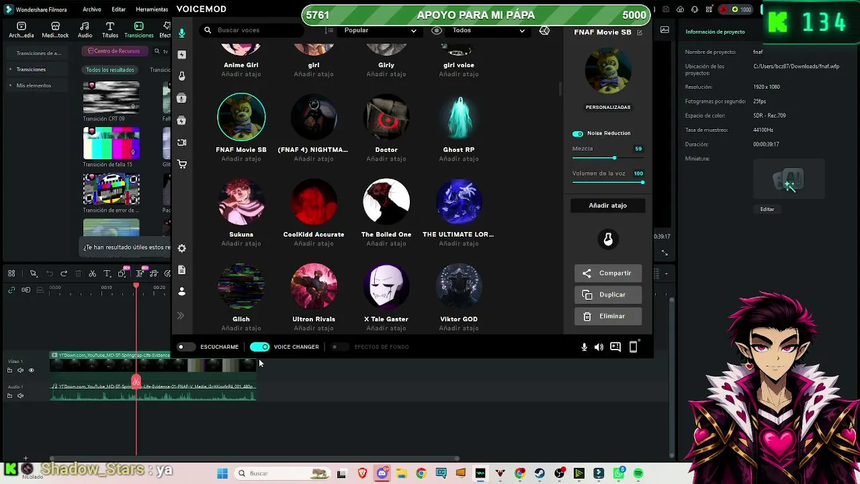This screenshot has height=484, width=860.
Task: Click the Compartir button
Action: (608, 274)
